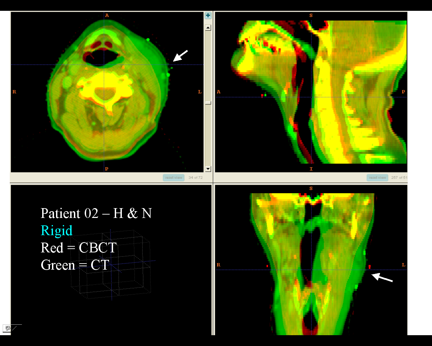
Task: Click the cyan 'Rigid' label
Action: pyautogui.click(x=56, y=230)
